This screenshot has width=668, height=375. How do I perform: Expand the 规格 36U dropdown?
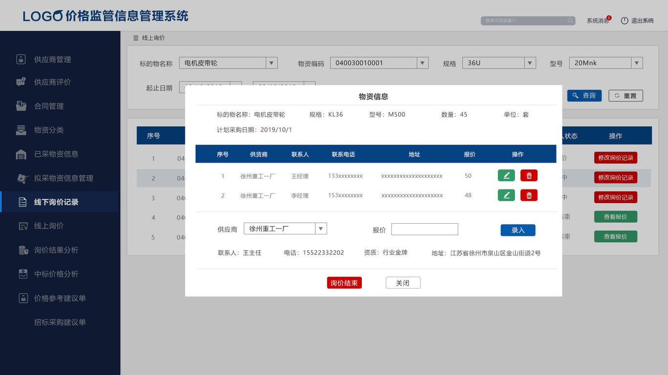pyautogui.click(x=530, y=63)
